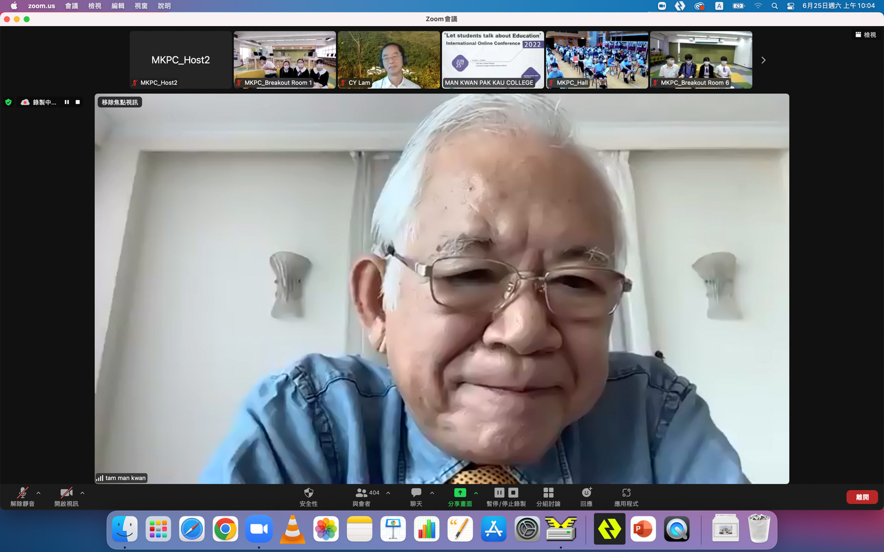Image resolution: width=884 pixels, height=552 pixels.
Task: Select MKPC_Breakout Room 1 thumbnail
Action: [285, 60]
